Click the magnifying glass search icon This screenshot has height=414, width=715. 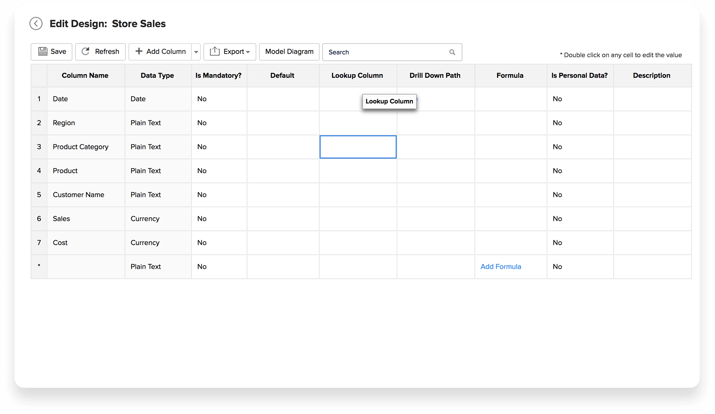point(452,52)
